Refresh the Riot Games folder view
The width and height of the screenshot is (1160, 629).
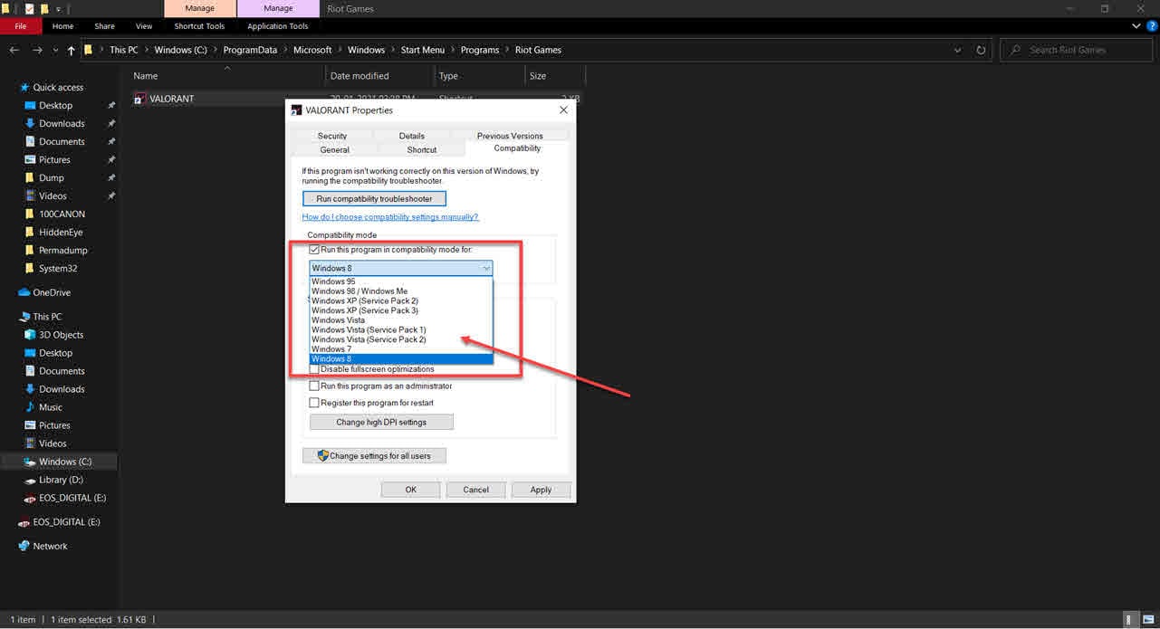981,50
